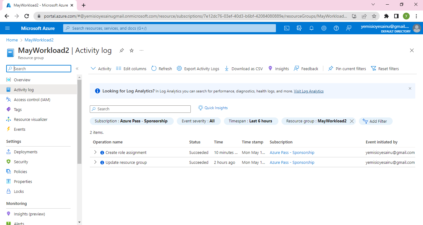423x225 pixels.
Task: Click Pin current filters
Action: click(347, 69)
